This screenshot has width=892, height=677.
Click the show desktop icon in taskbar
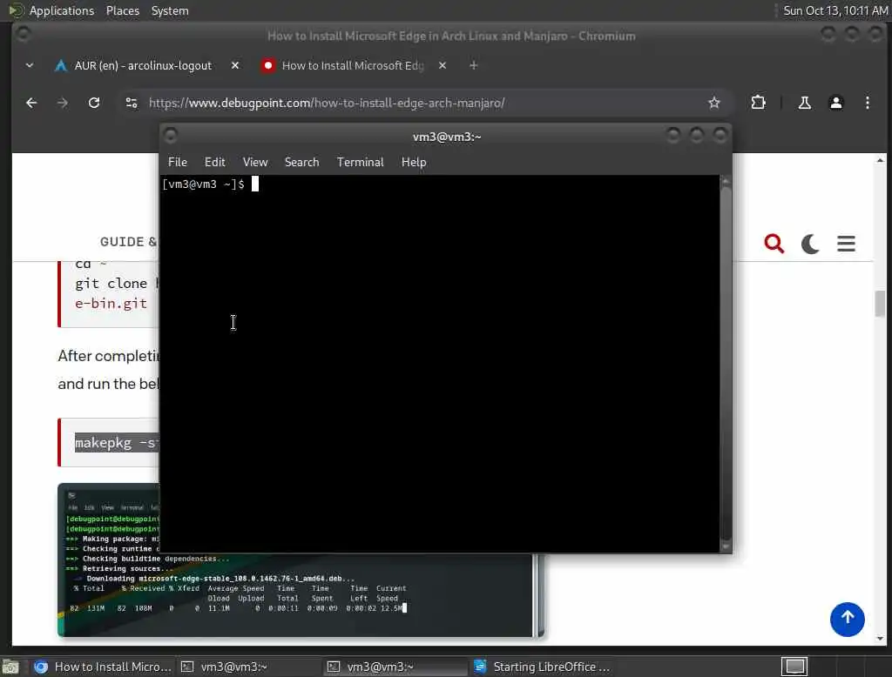click(10, 667)
